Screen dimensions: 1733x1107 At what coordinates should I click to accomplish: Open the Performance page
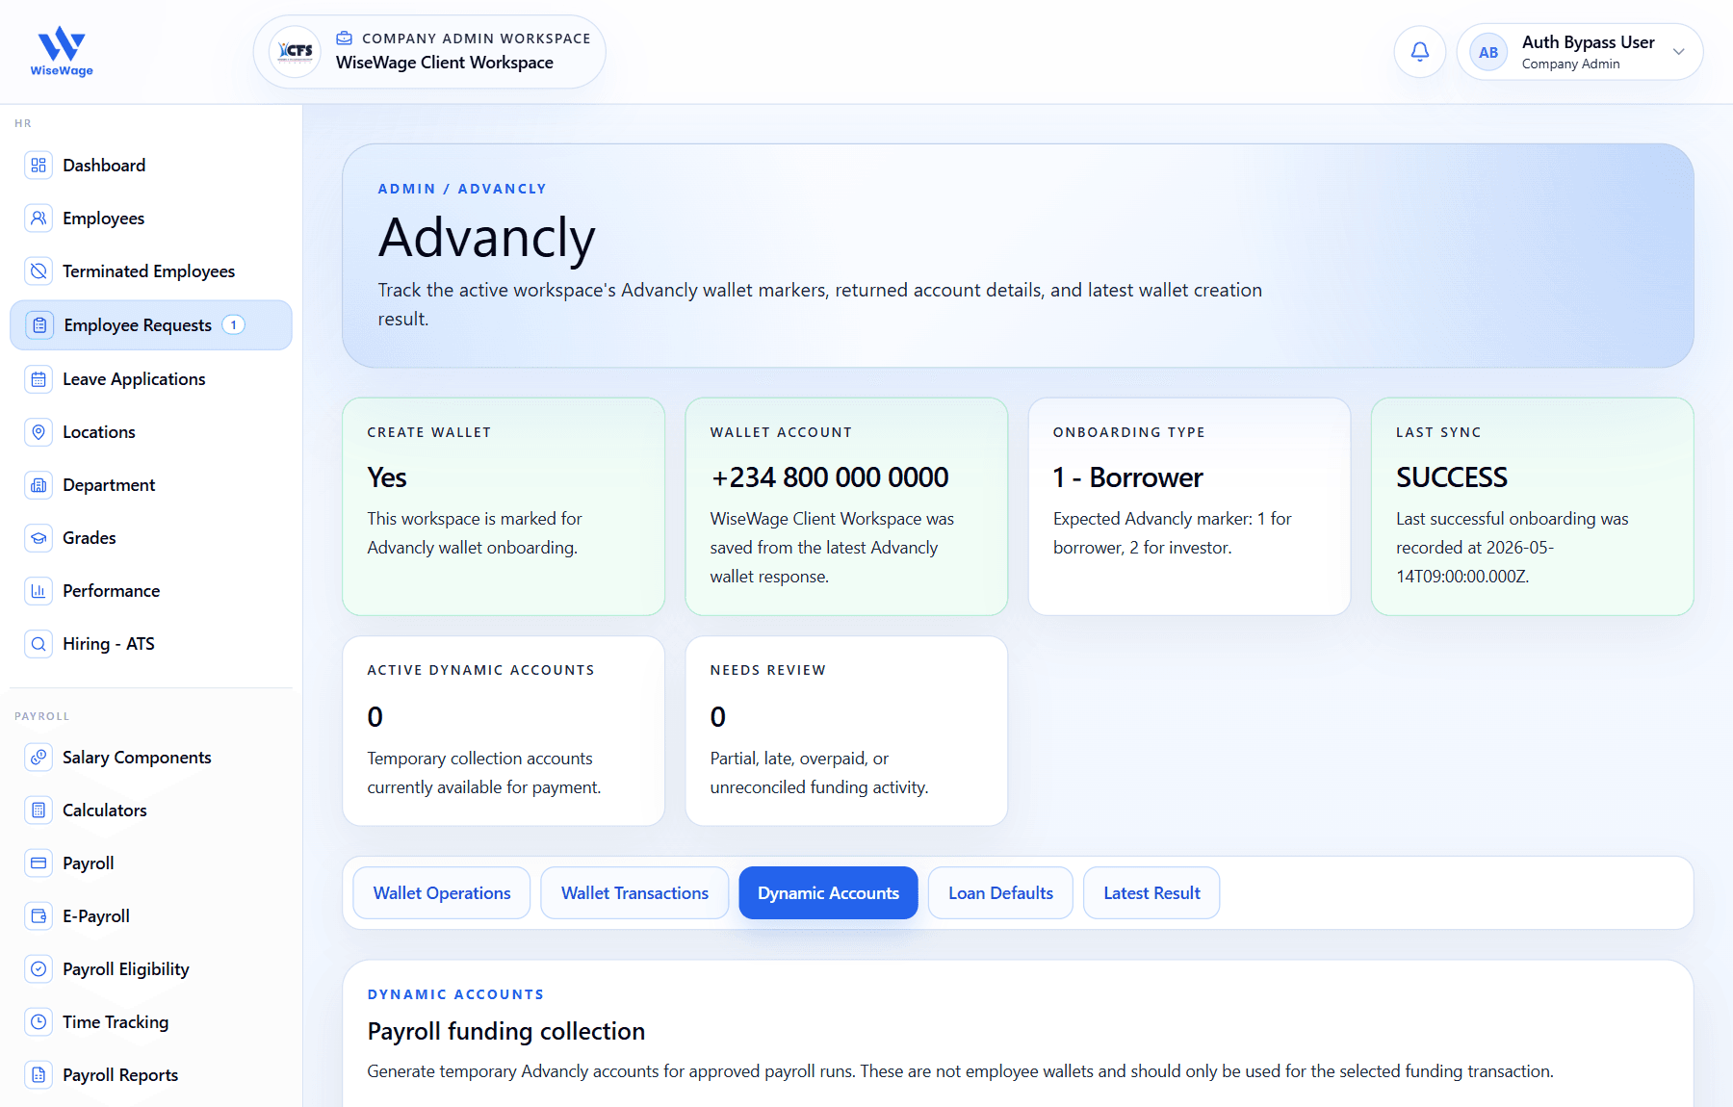pyautogui.click(x=151, y=591)
